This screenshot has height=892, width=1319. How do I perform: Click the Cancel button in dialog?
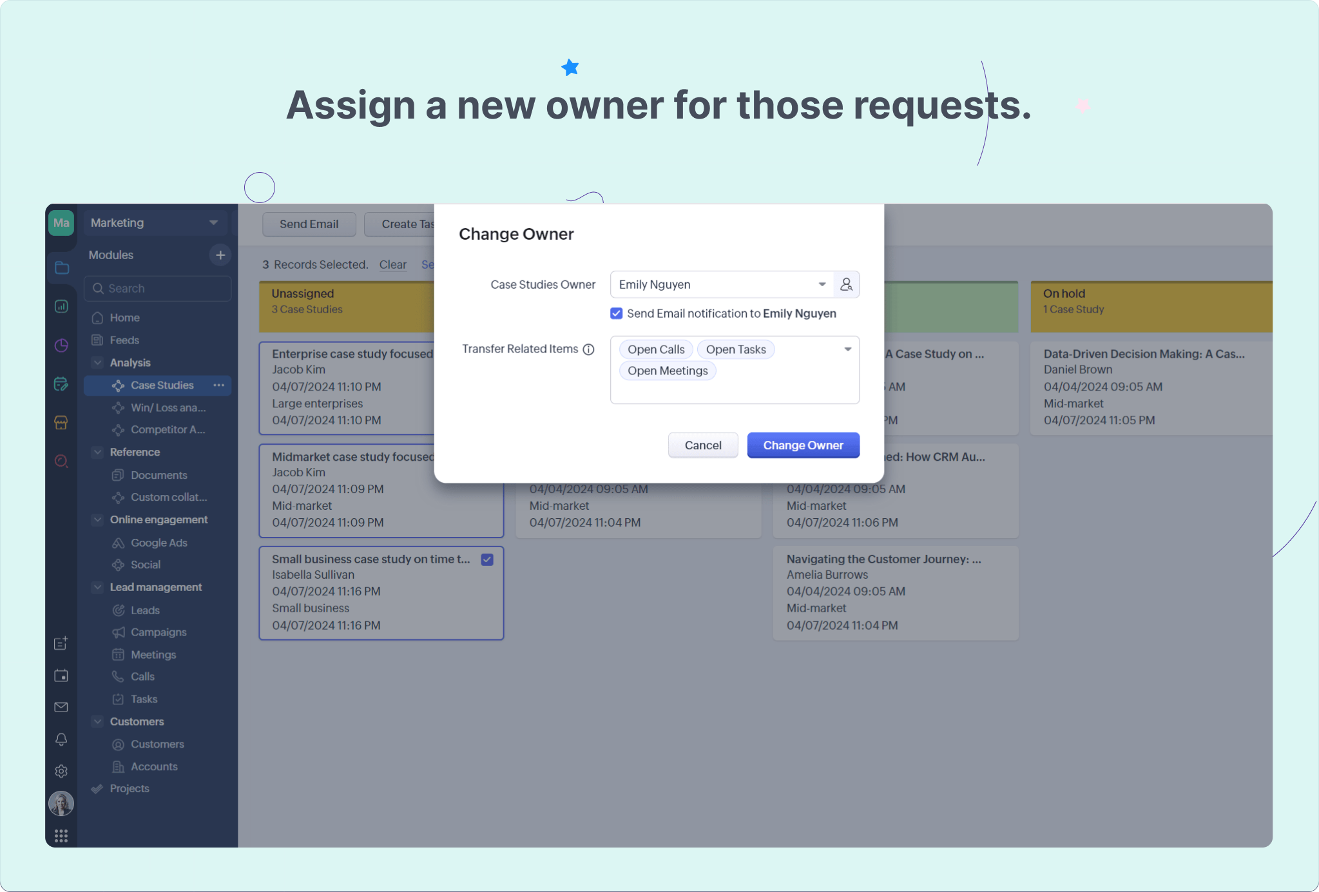pyautogui.click(x=702, y=445)
